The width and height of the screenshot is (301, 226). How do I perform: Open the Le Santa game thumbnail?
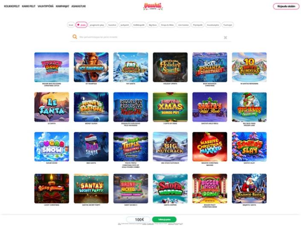coord(52,107)
